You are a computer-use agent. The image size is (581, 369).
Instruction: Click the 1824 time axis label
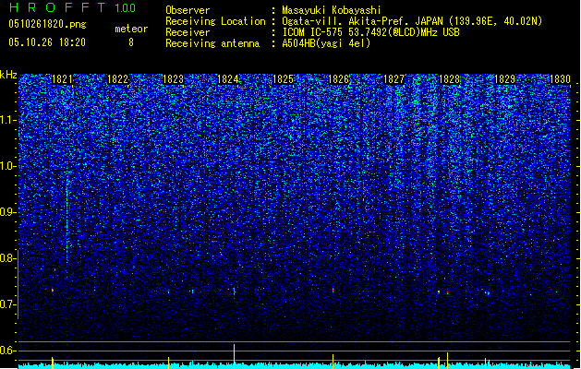(227, 79)
